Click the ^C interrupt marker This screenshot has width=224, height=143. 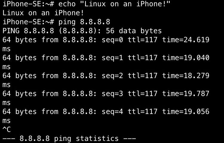[x=7, y=130]
